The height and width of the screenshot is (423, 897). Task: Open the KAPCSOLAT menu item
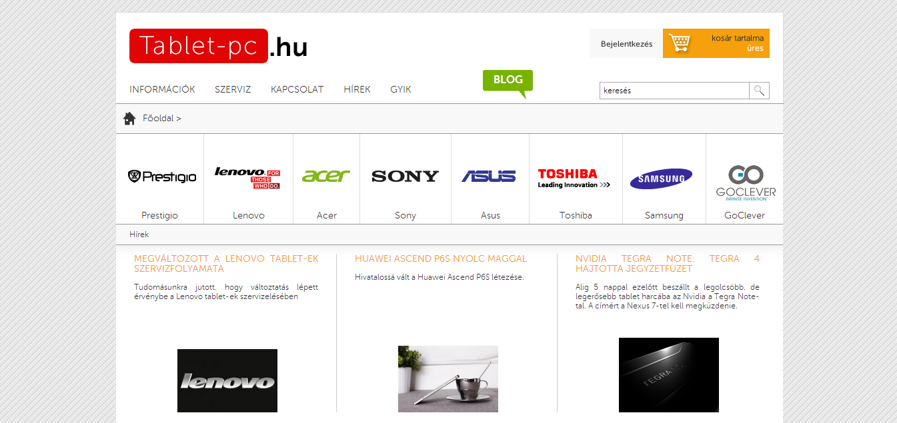297,89
